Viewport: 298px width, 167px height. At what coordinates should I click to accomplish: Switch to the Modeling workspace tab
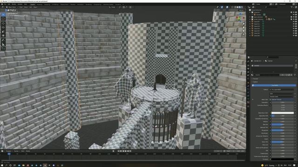40,4
